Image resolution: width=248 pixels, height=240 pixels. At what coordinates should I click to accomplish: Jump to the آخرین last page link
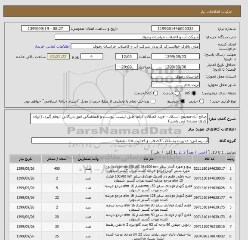pyautogui.click(x=202, y=152)
